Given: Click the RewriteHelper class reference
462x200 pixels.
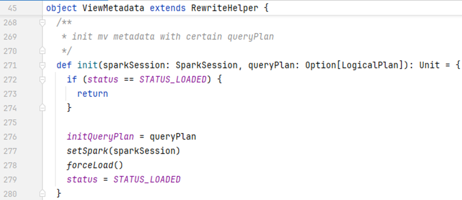Looking at the screenshot, I should [x=225, y=8].
